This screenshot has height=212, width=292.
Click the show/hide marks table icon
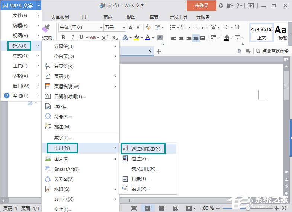click(x=238, y=27)
